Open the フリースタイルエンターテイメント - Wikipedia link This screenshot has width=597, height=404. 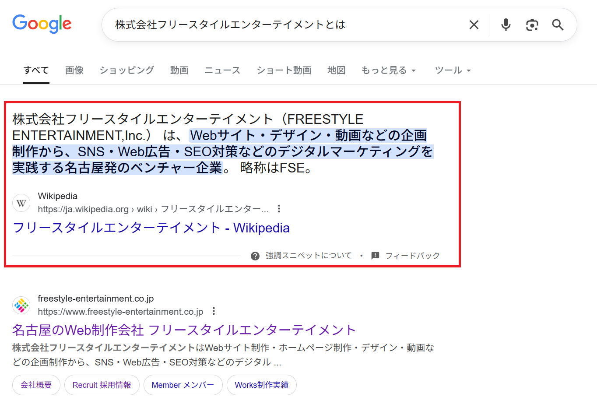(x=151, y=228)
